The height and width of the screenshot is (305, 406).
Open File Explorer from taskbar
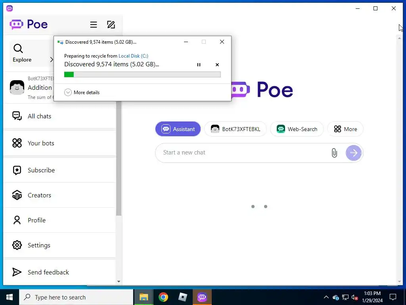pos(144,297)
